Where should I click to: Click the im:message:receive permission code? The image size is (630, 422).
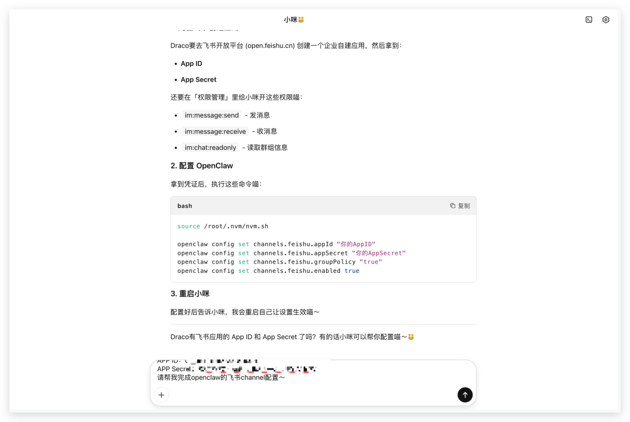click(x=215, y=132)
